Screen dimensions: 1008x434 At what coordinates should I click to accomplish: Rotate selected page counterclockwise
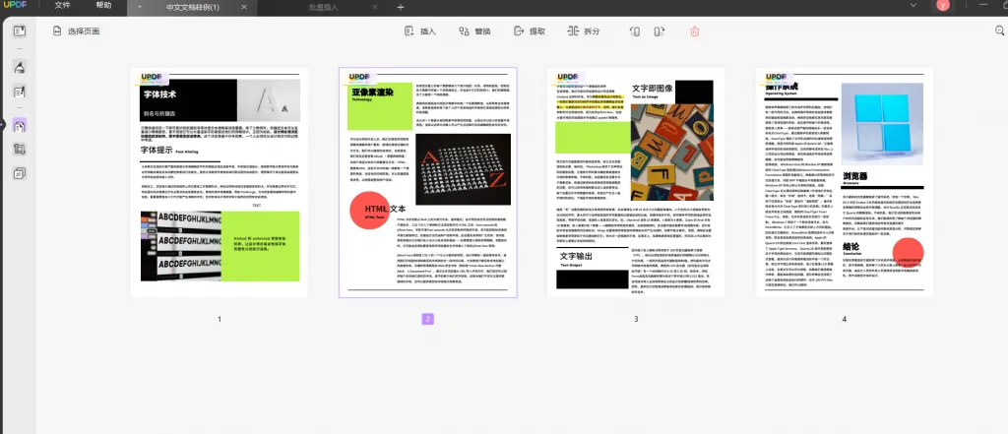pos(635,31)
